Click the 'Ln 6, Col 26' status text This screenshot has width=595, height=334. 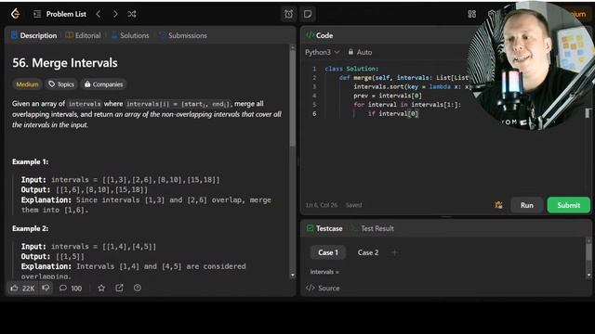[322, 205]
